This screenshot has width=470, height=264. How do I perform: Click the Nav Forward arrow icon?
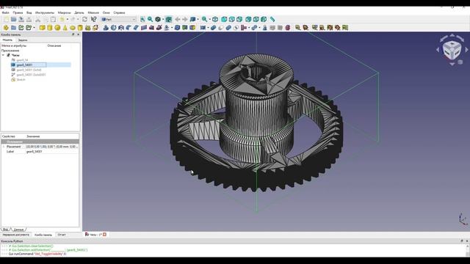[185, 19]
